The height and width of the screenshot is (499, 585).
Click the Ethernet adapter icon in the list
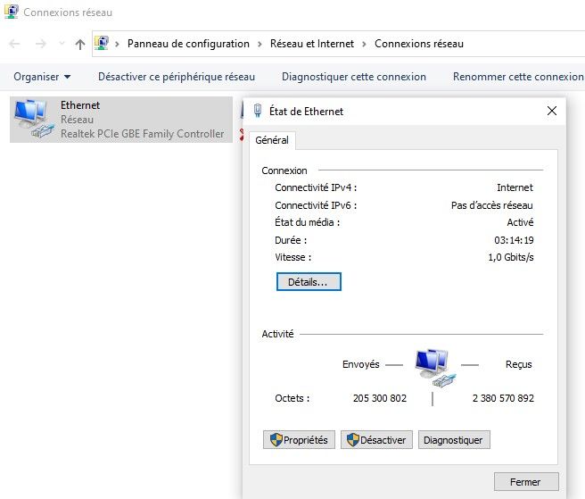pos(34,120)
